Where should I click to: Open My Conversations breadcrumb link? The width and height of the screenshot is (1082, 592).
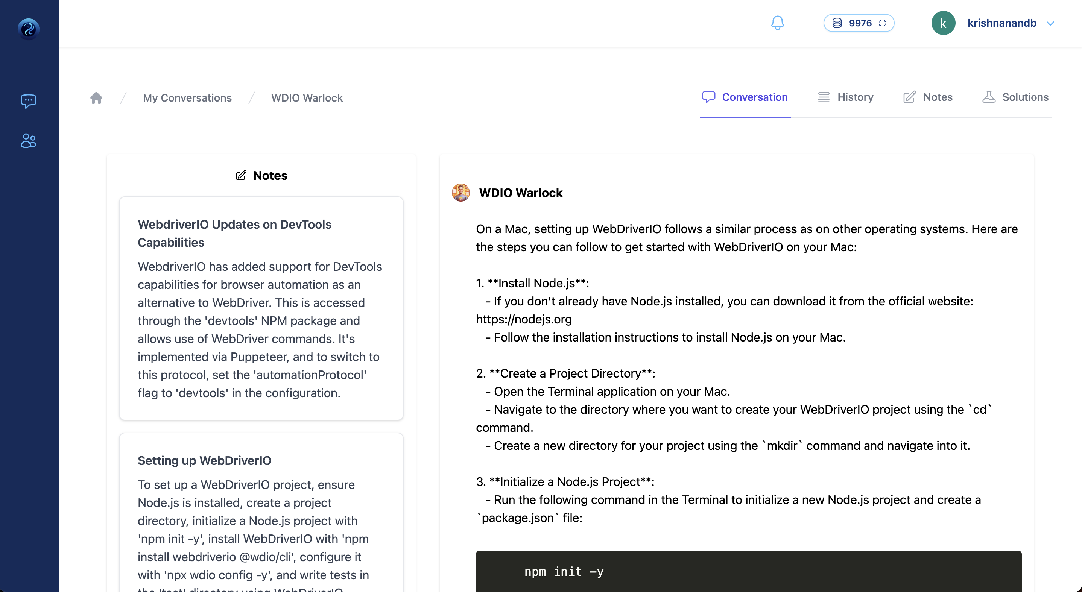187,98
